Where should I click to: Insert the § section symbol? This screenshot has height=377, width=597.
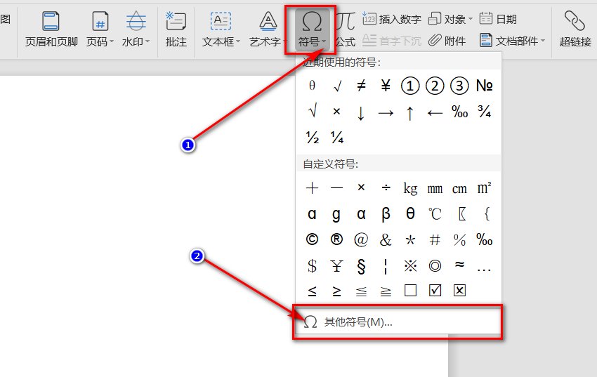pos(361,266)
